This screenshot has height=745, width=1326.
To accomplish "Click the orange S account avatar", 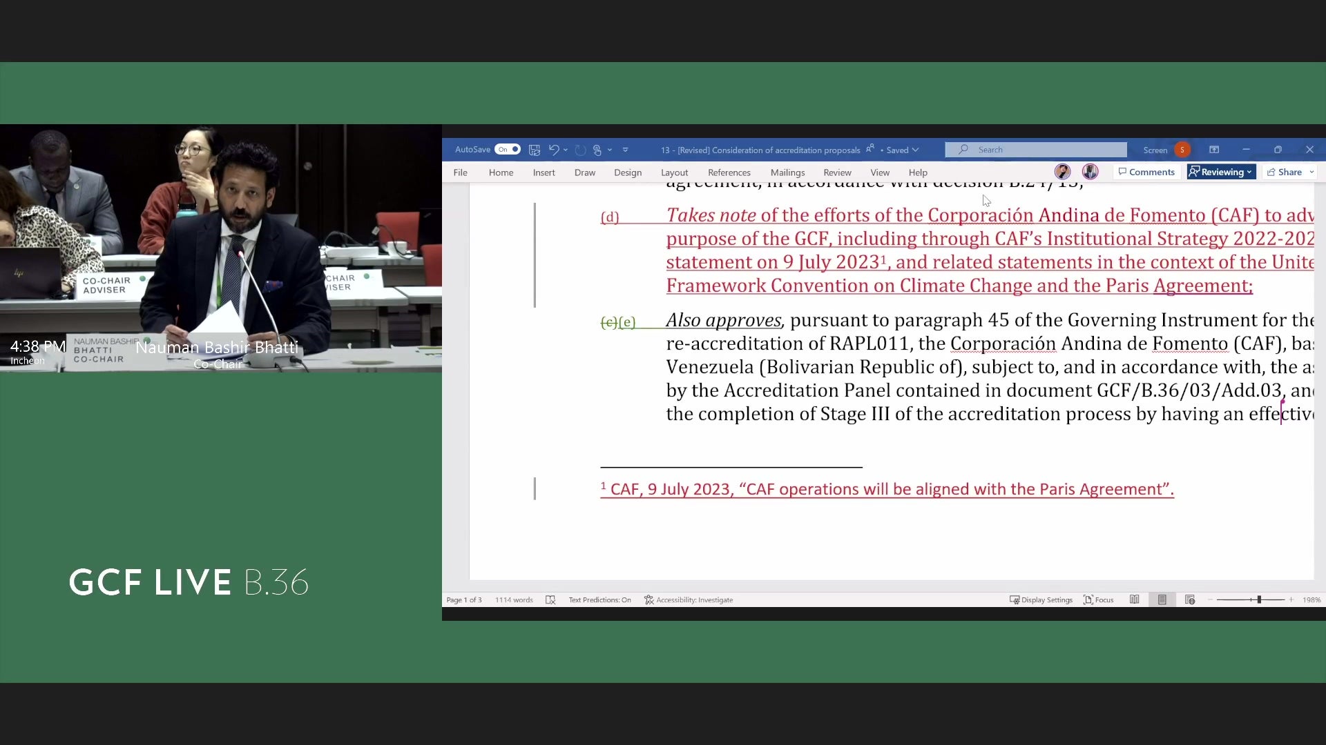I will [x=1182, y=150].
